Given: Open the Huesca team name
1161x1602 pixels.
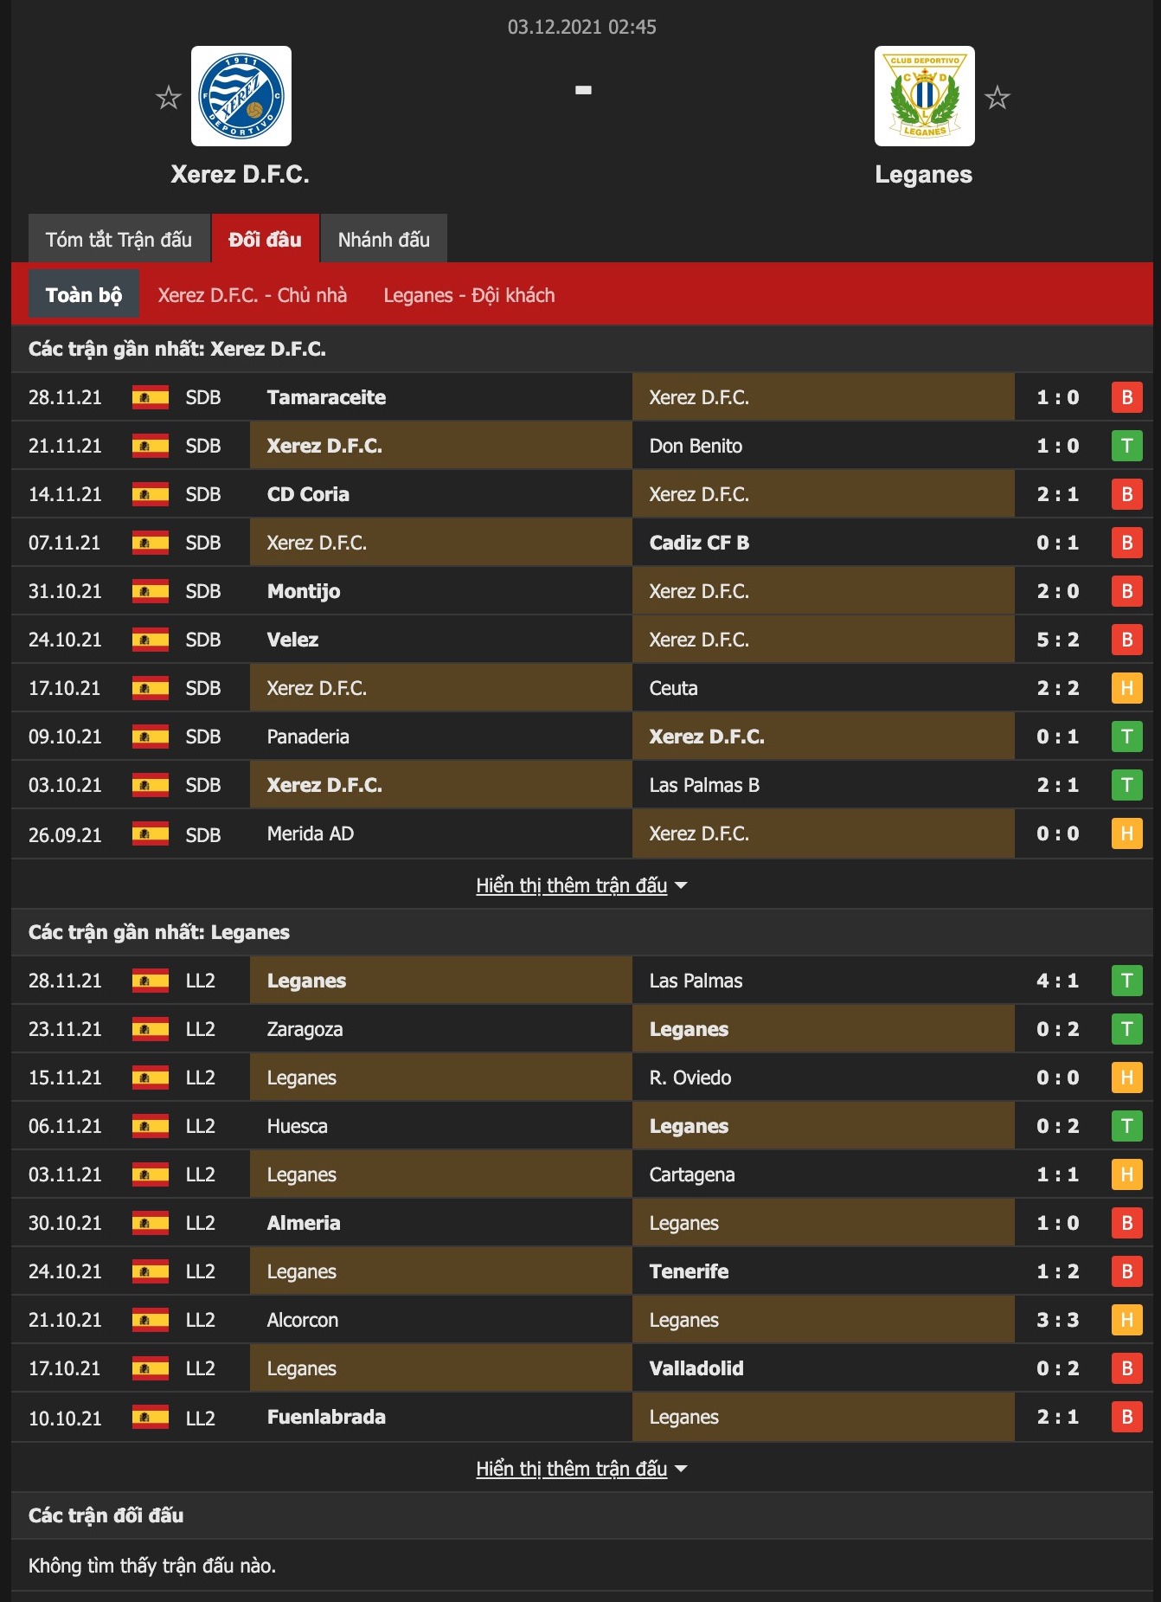Looking at the screenshot, I should [x=297, y=1126].
